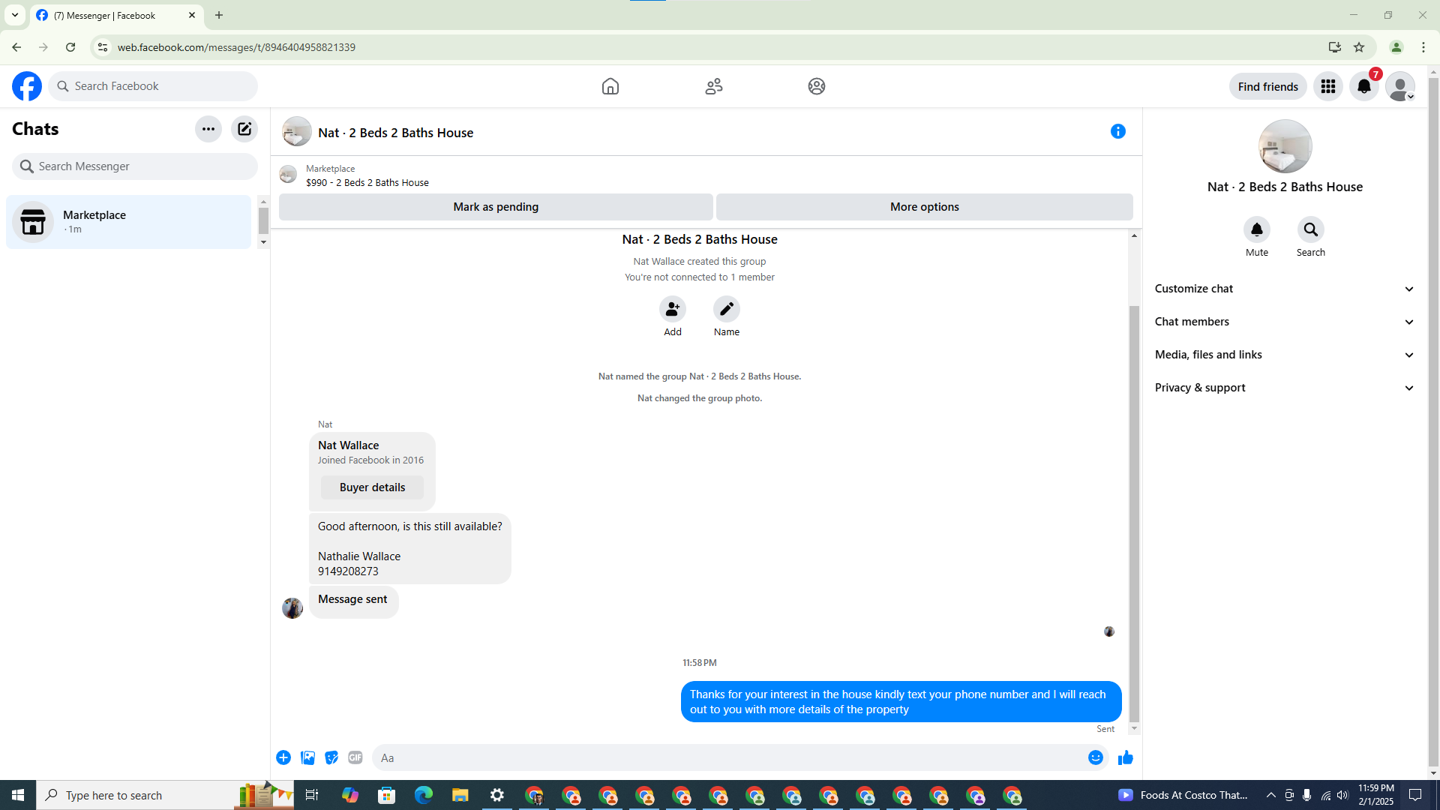The height and width of the screenshot is (810, 1440).
Task: Click the Buyer details button
Action: pos(372,487)
